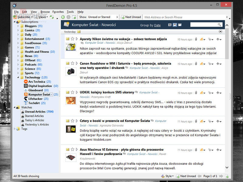243x182 pixels.
Task: Open the View menu
Action: tap(34, 12)
